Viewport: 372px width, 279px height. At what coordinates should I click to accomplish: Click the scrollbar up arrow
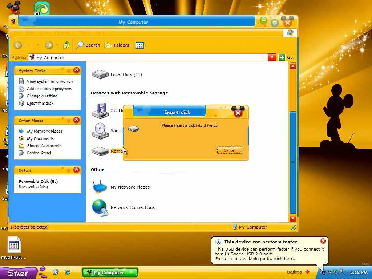click(x=293, y=66)
